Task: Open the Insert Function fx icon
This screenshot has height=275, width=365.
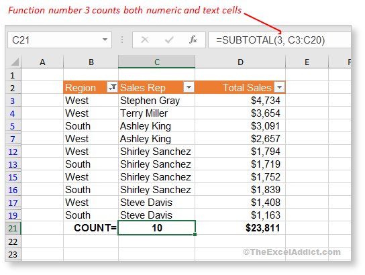Action: [x=193, y=40]
